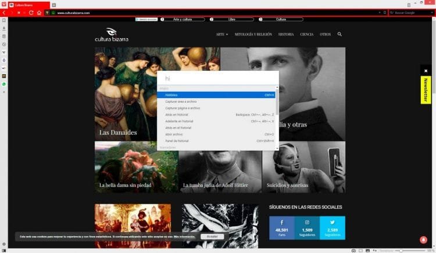The width and height of the screenshot is (436, 253).
Task: Choose Capturar área a archivo
Action: (216, 102)
